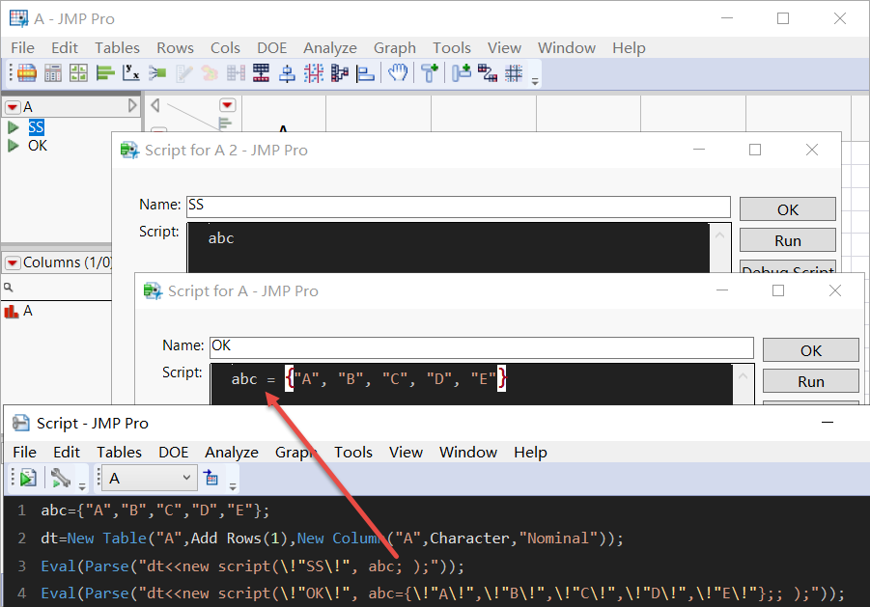Viewport: 870px width, 607px height.
Task: Select the OK script in the table panel
Action: point(37,146)
